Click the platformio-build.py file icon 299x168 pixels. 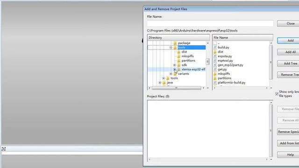tap(215, 83)
